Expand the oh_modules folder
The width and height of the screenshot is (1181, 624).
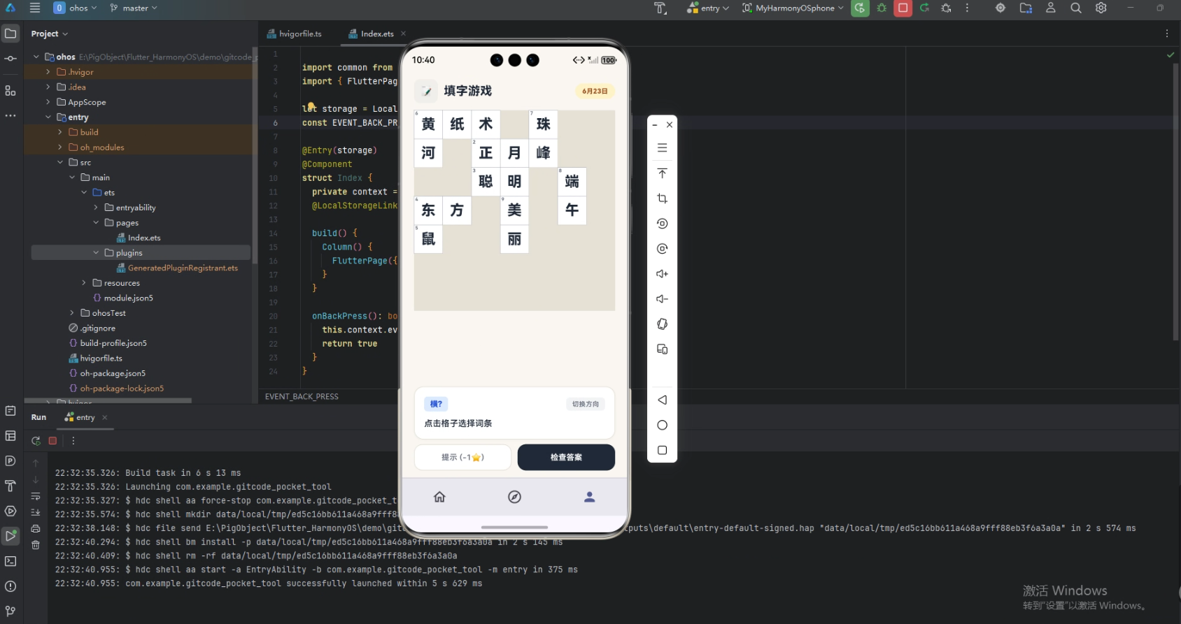60,147
